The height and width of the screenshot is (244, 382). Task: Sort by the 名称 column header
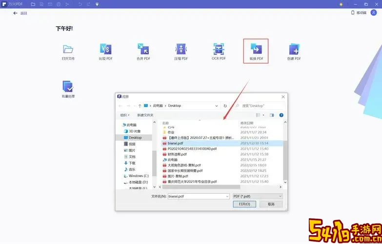click(x=166, y=123)
